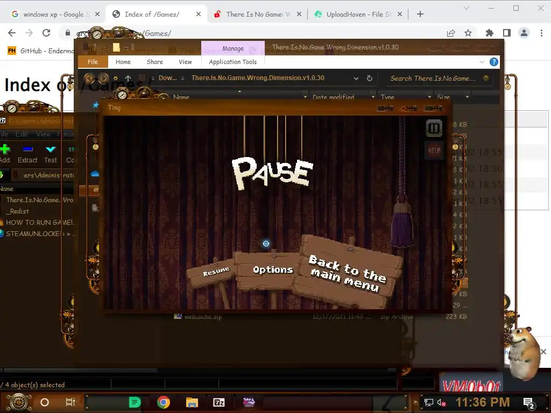Open the Size column filter dropdown
Viewport: 551px width, 413px height.
[467, 97]
